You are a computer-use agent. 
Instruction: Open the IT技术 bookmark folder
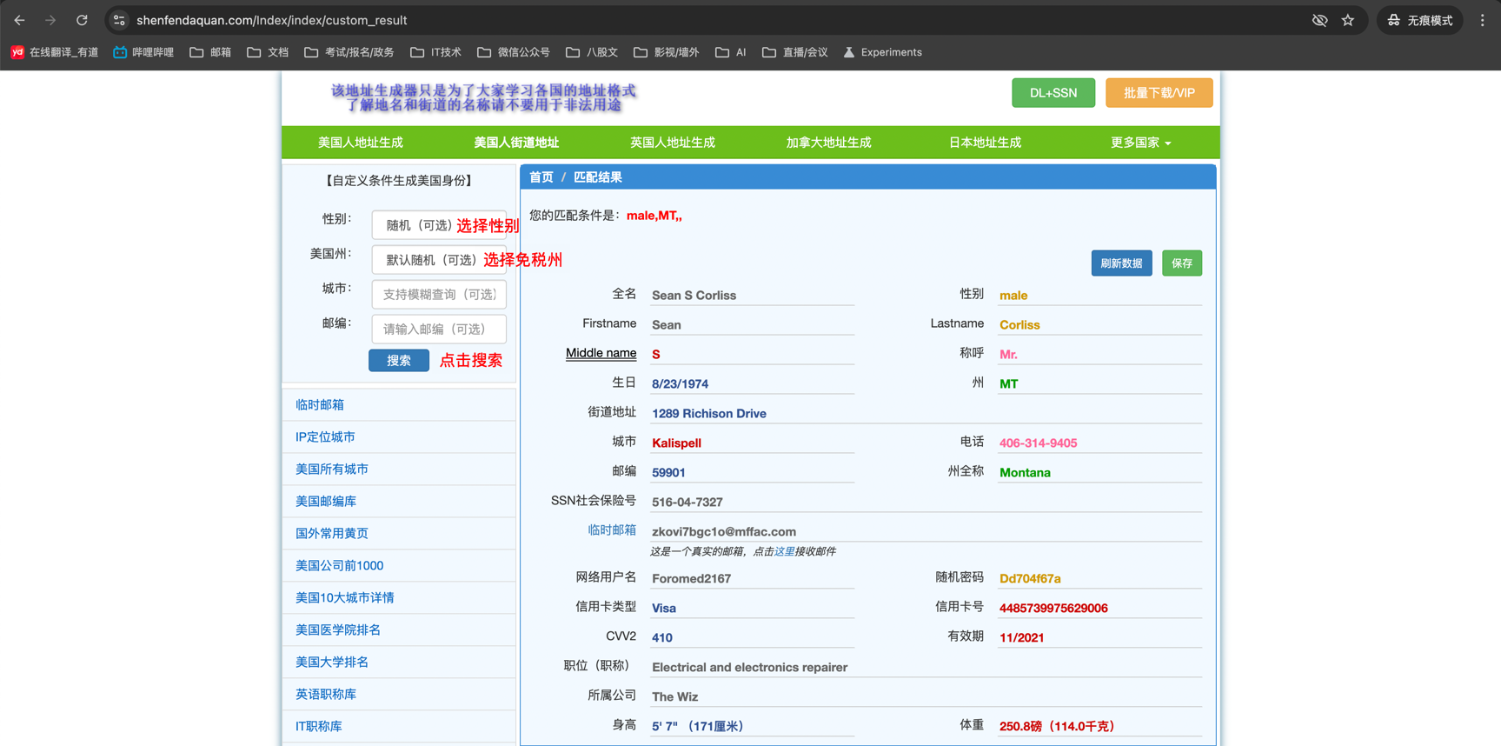pyautogui.click(x=435, y=52)
